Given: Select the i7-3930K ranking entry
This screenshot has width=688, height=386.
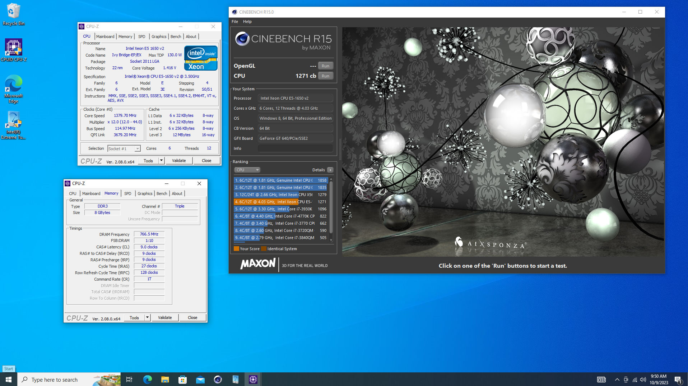Looking at the screenshot, I should 281,209.
